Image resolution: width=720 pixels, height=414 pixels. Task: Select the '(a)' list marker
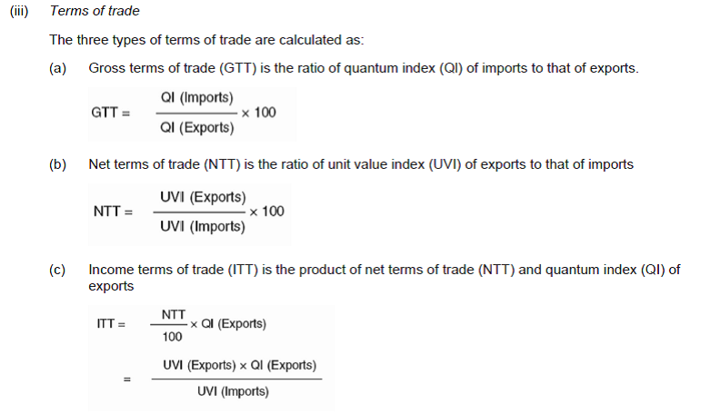point(58,68)
